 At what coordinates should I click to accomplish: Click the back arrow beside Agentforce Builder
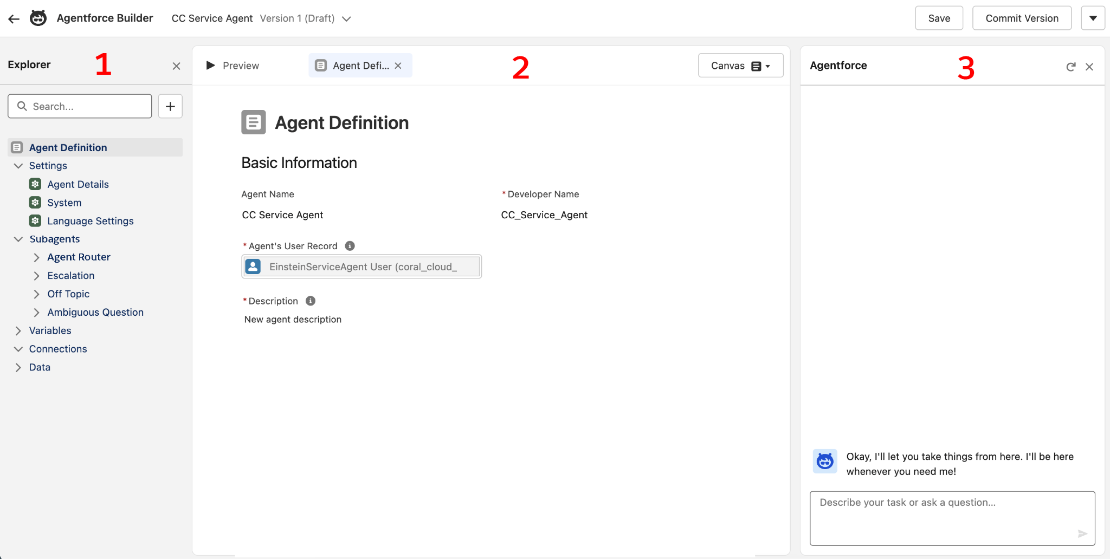tap(14, 18)
